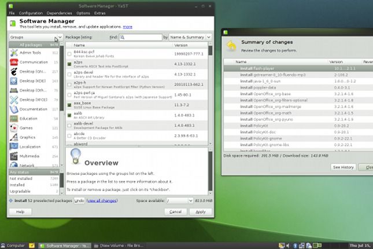373x249 pixels.
Task: Uncheck the a2ps package checkbox
Action: pyautogui.click(x=69, y=64)
